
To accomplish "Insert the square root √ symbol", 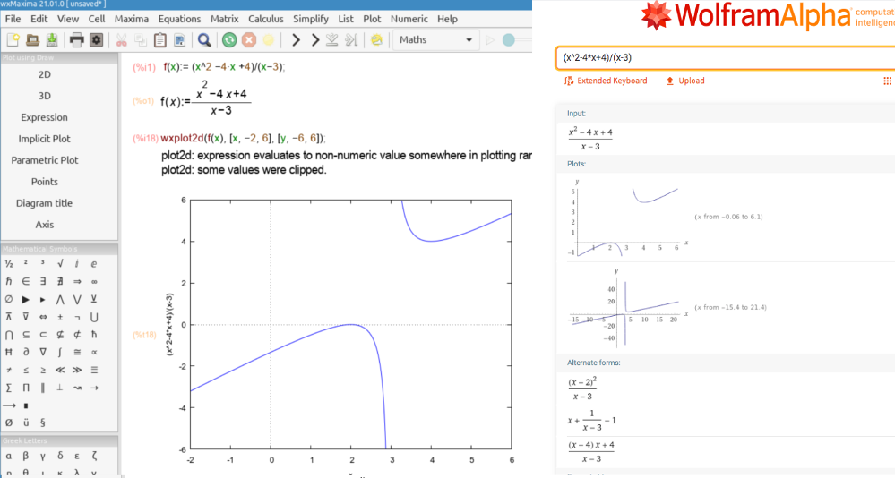I will [60, 263].
